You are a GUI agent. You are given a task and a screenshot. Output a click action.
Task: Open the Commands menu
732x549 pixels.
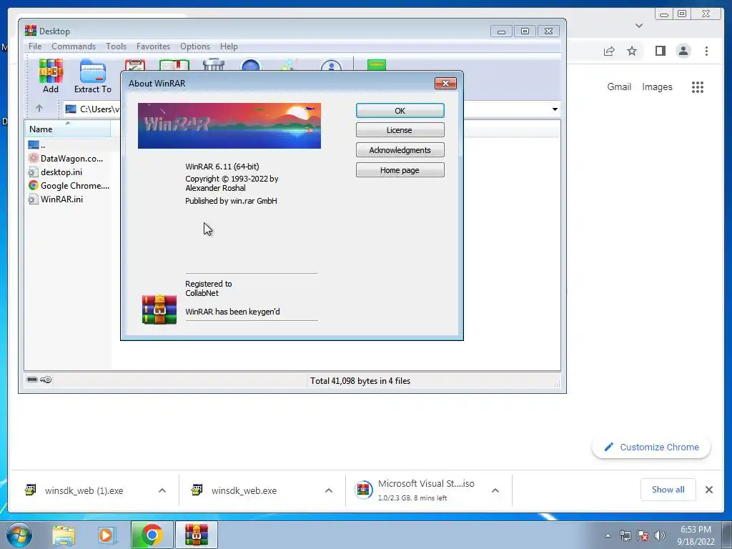click(74, 46)
